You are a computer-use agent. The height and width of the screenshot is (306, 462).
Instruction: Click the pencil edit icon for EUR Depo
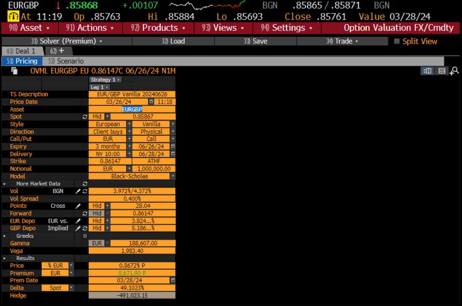tap(78, 221)
